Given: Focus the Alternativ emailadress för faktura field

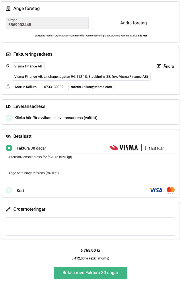Looking at the screenshot, I should pos(90,160).
